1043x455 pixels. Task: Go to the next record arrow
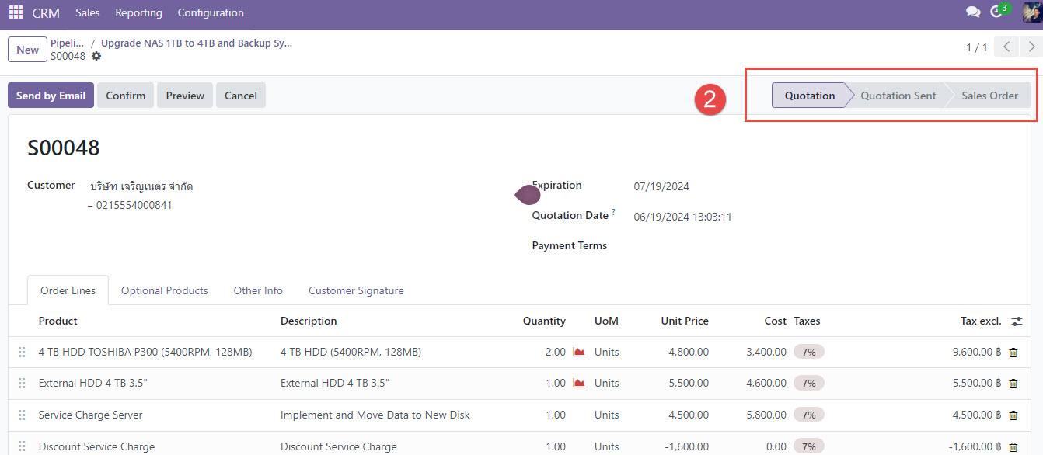(1031, 47)
